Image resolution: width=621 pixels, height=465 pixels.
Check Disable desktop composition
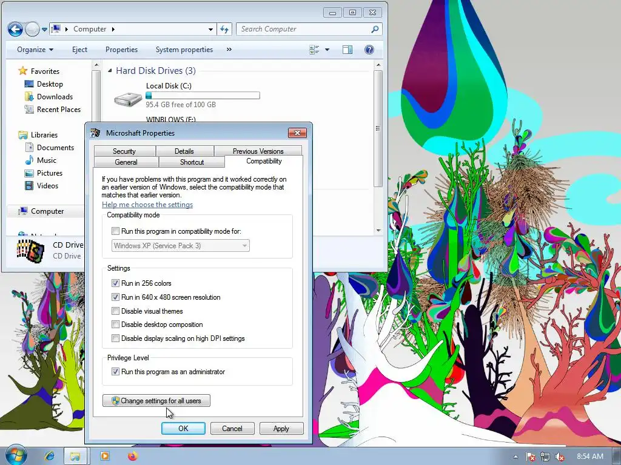point(115,325)
